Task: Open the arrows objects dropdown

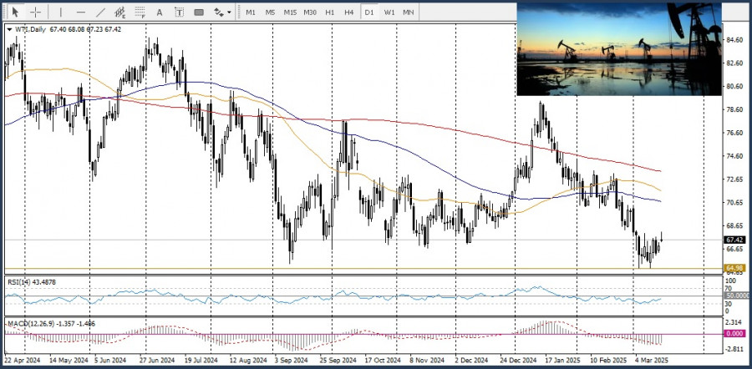Action: coord(221,13)
